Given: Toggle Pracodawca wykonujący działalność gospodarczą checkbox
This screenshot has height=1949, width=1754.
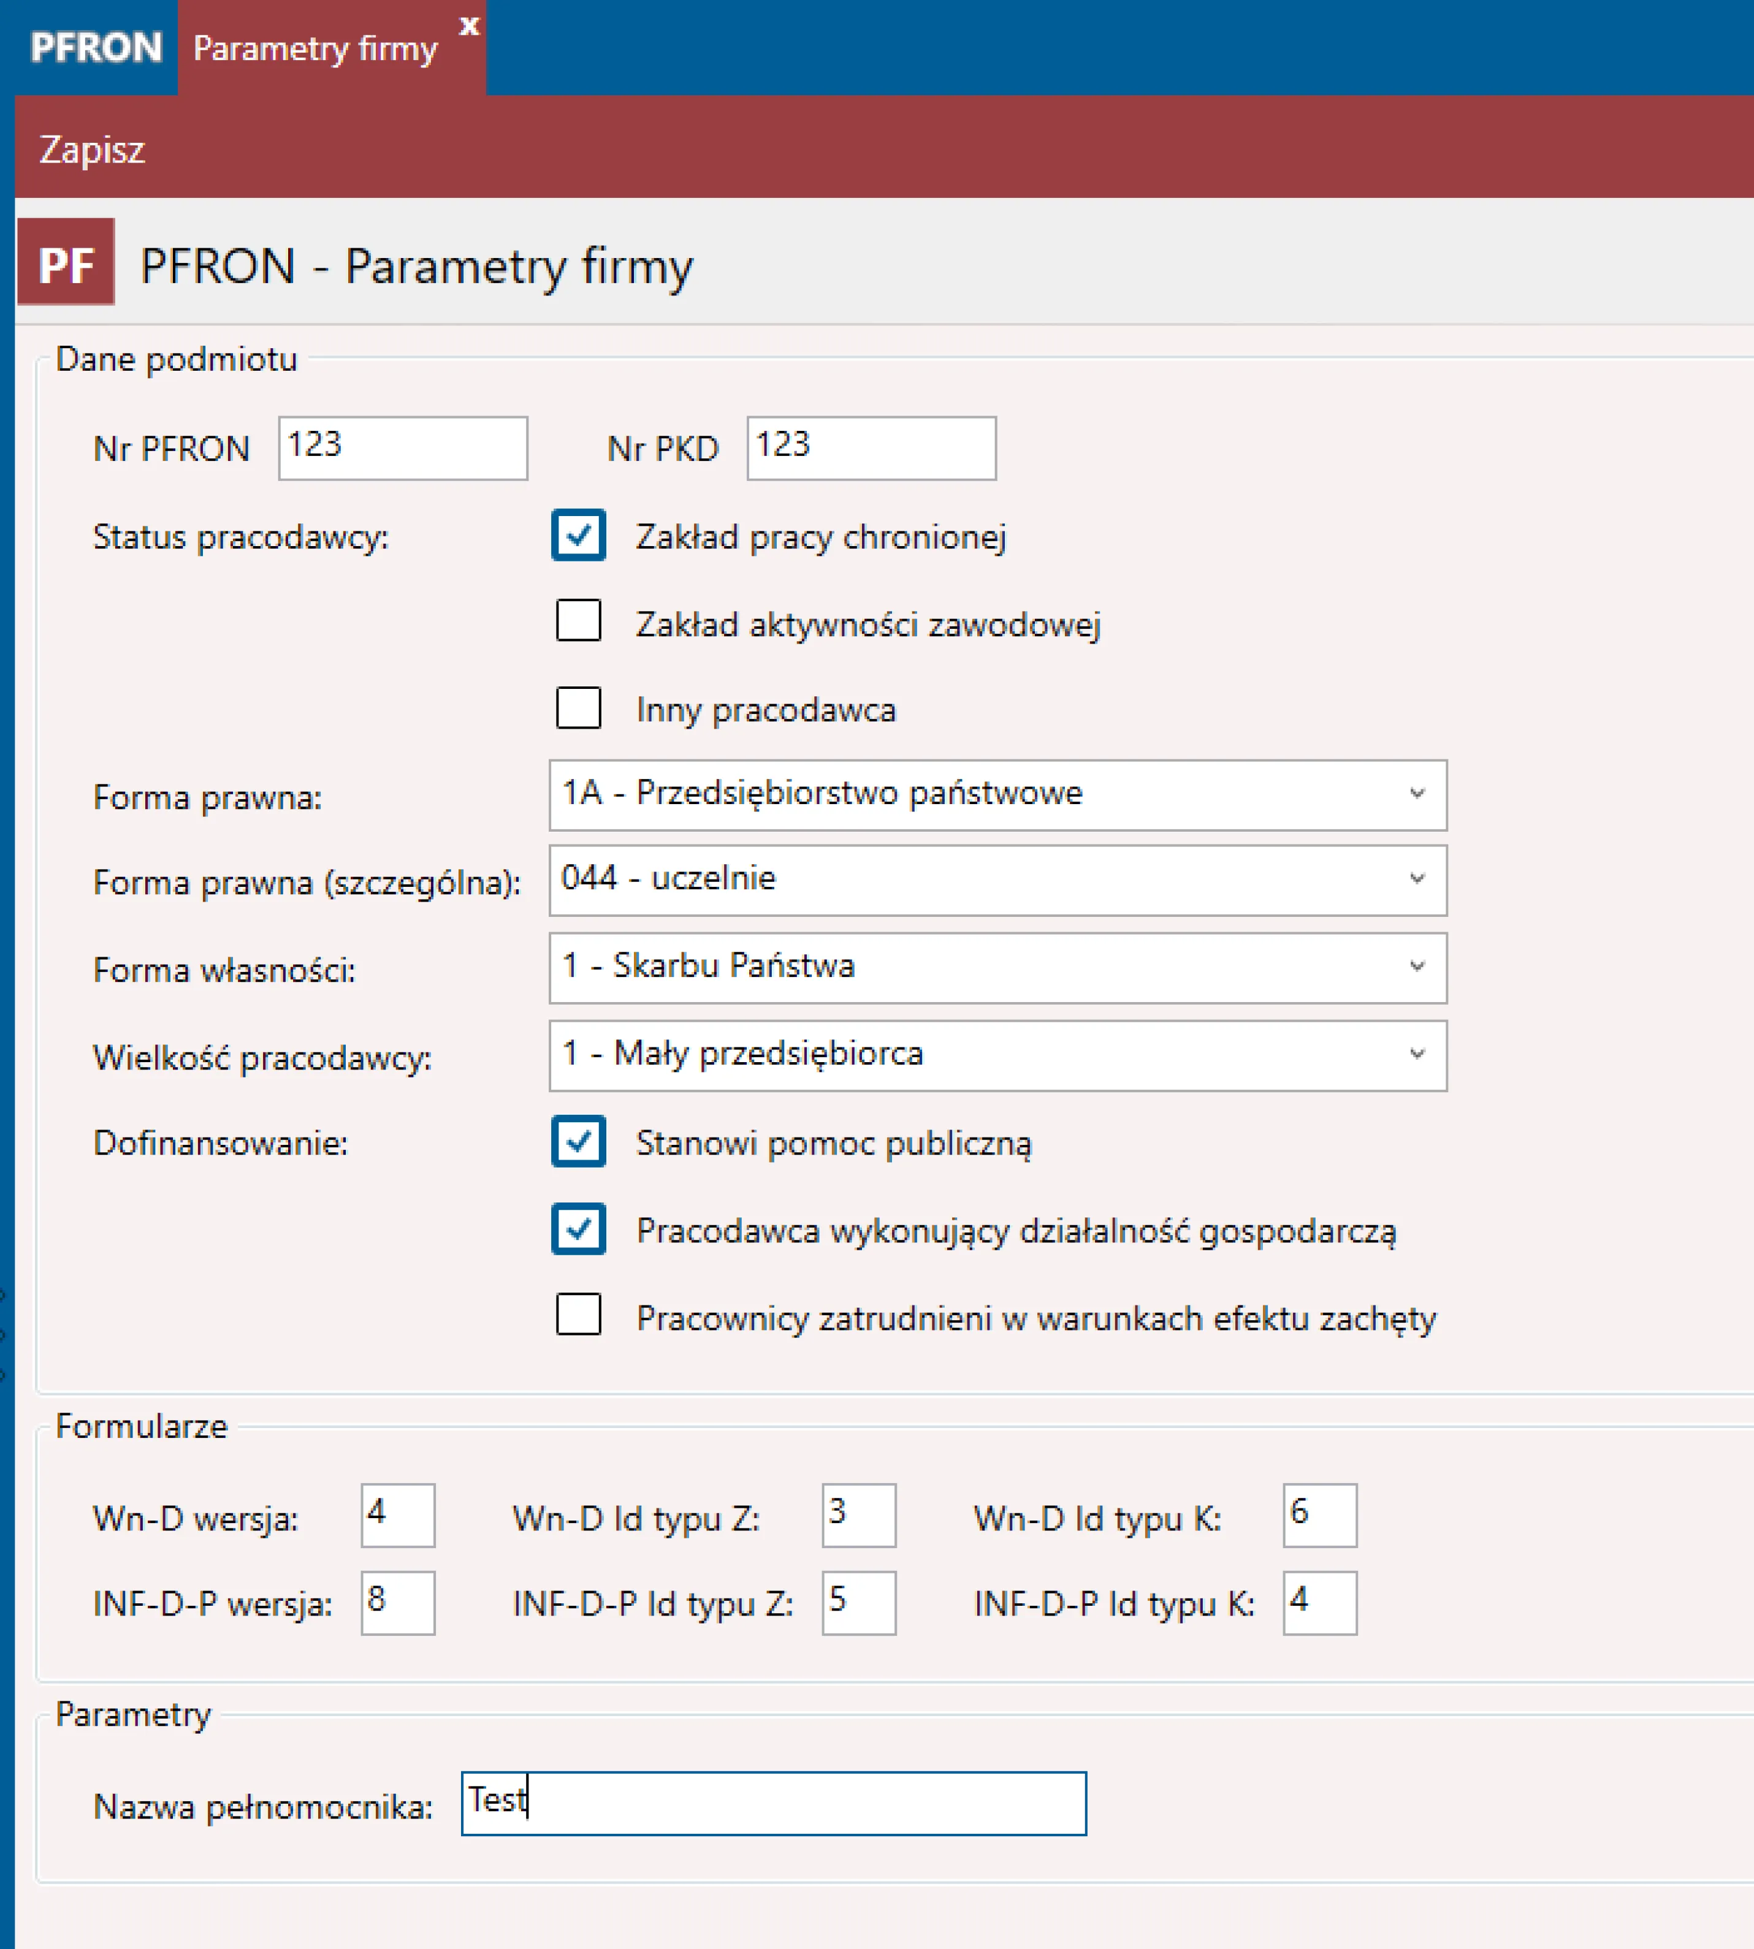Looking at the screenshot, I should click(578, 1228).
